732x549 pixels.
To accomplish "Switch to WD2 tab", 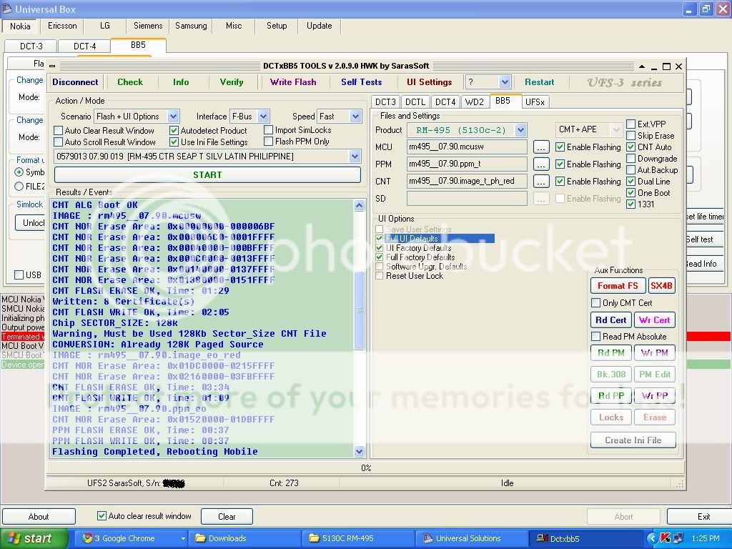I will (x=475, y=102).
